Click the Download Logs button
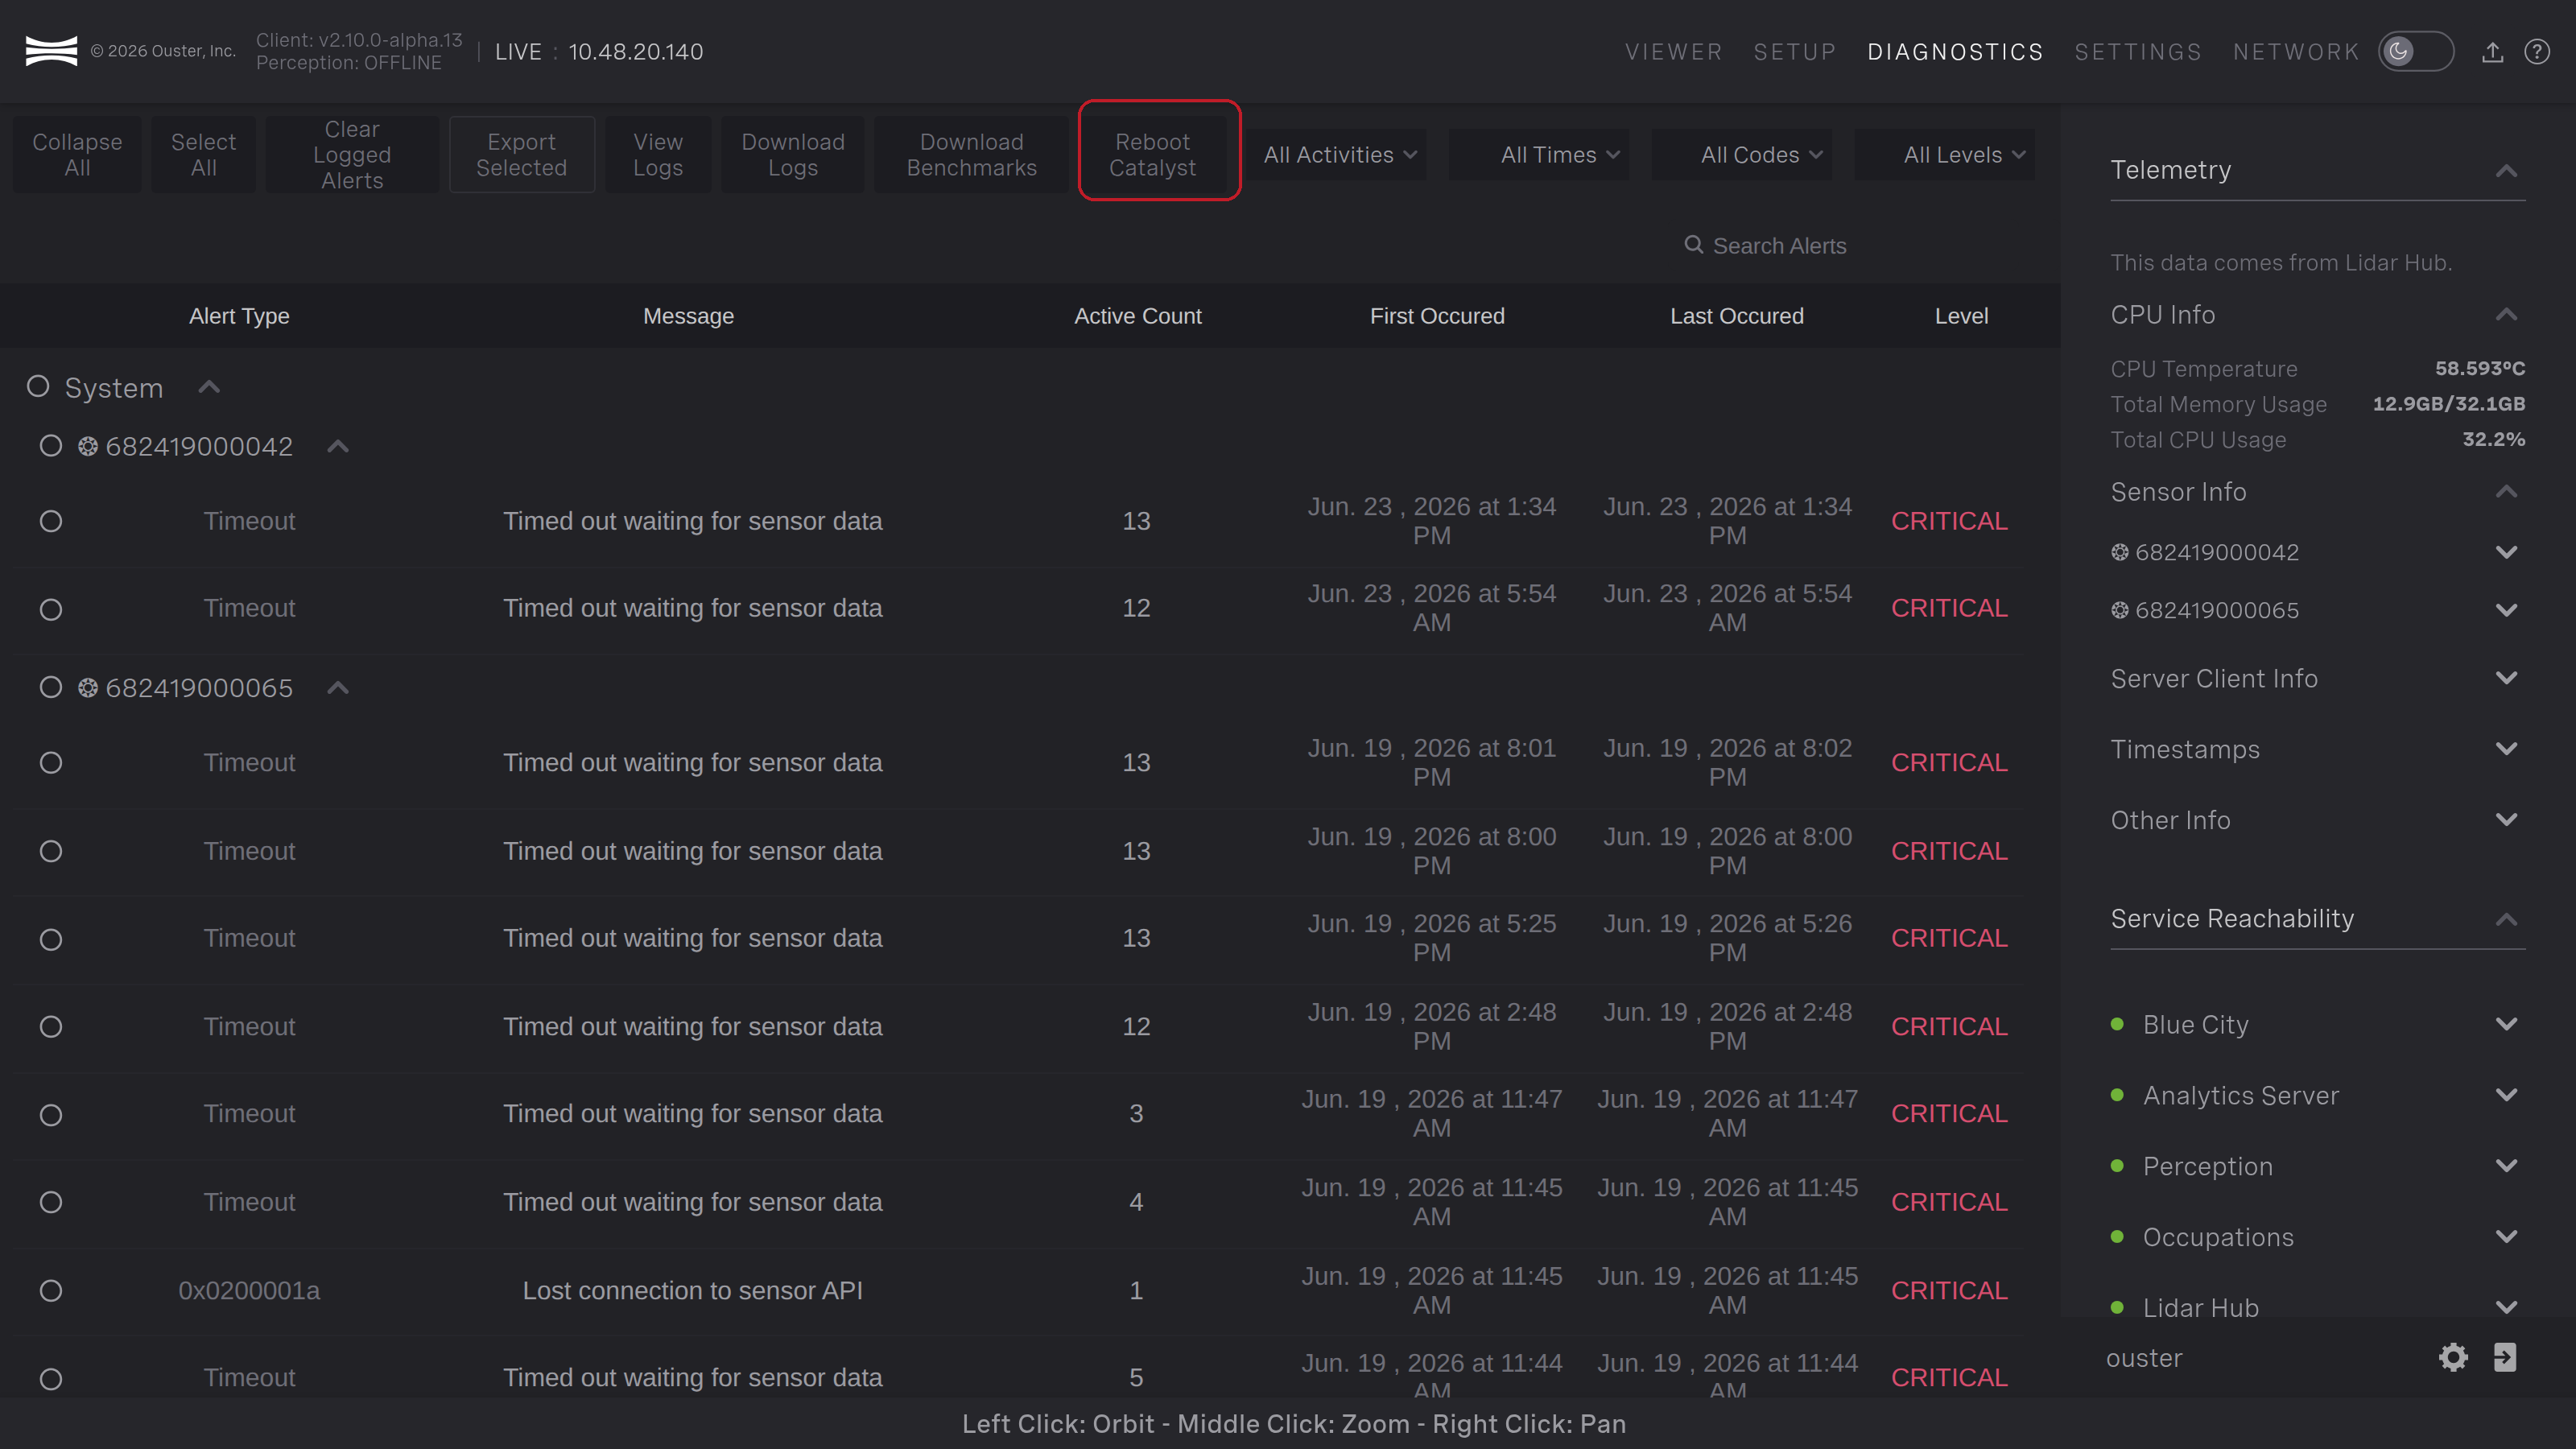The image size is (2576, 1449). pos(793,155)
